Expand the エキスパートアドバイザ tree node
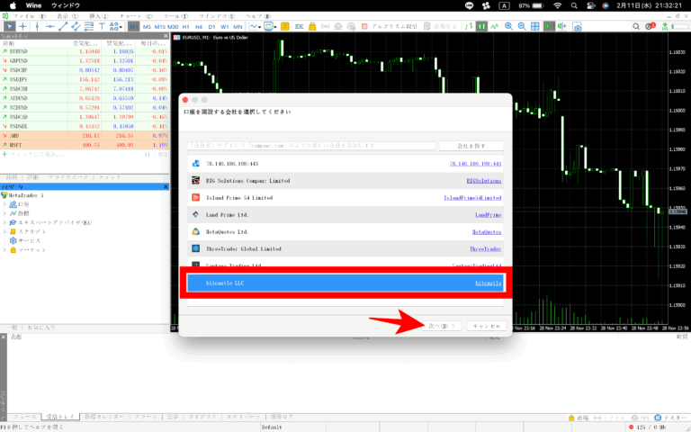Screen dimensions: 691x432 (x=4, y=223)
